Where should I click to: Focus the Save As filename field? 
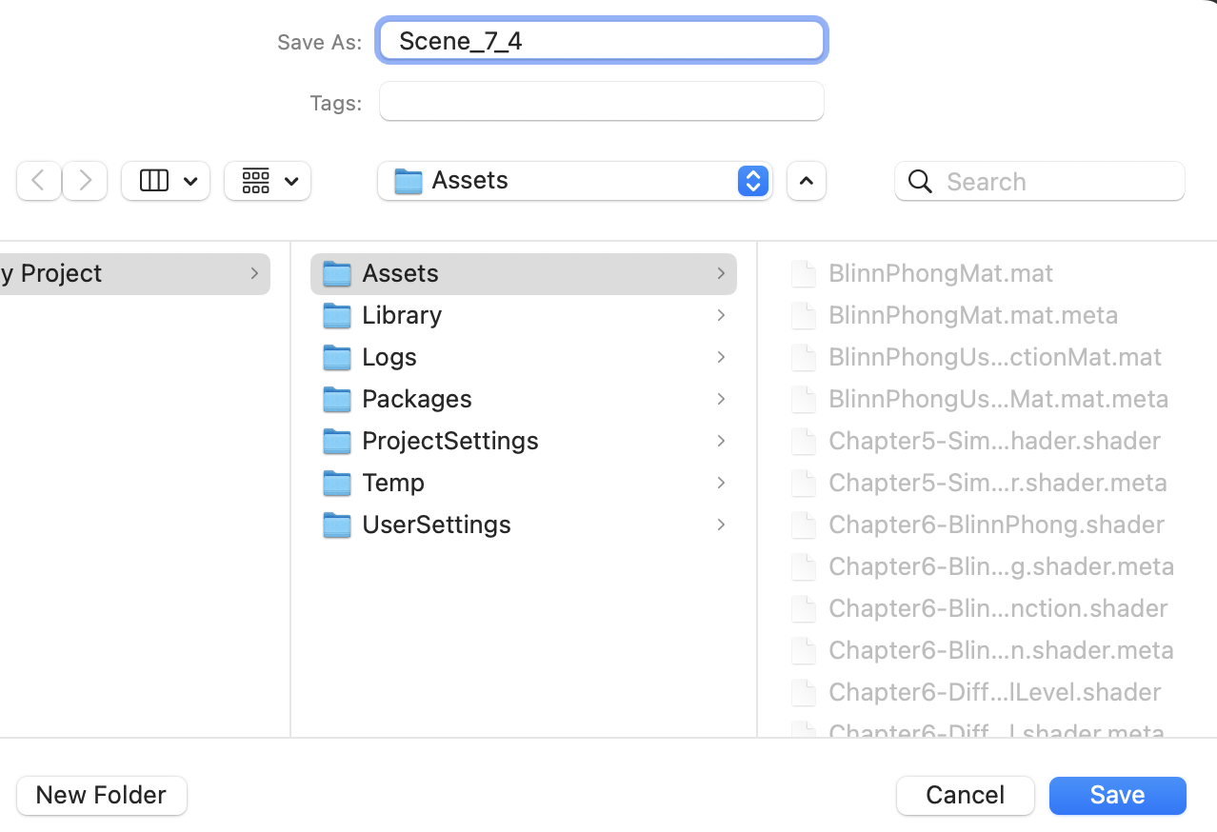(602, 41)
